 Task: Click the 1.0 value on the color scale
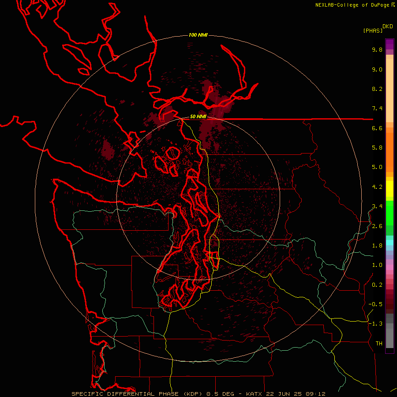[377, 265]
